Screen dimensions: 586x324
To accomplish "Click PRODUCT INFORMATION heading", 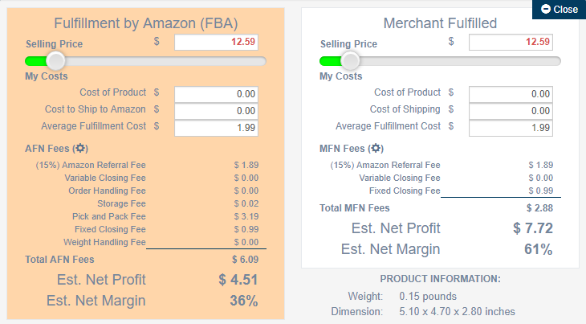I will [x=440, y=279].
